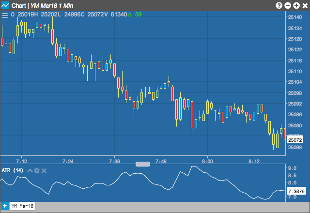
Task: Close the chart window
Action: tap(305, 5)
